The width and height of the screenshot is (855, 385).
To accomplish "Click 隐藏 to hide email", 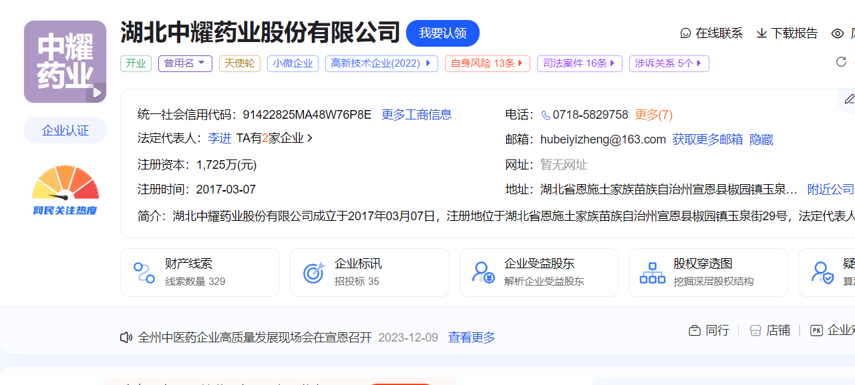I will click(x=761, y=139).
